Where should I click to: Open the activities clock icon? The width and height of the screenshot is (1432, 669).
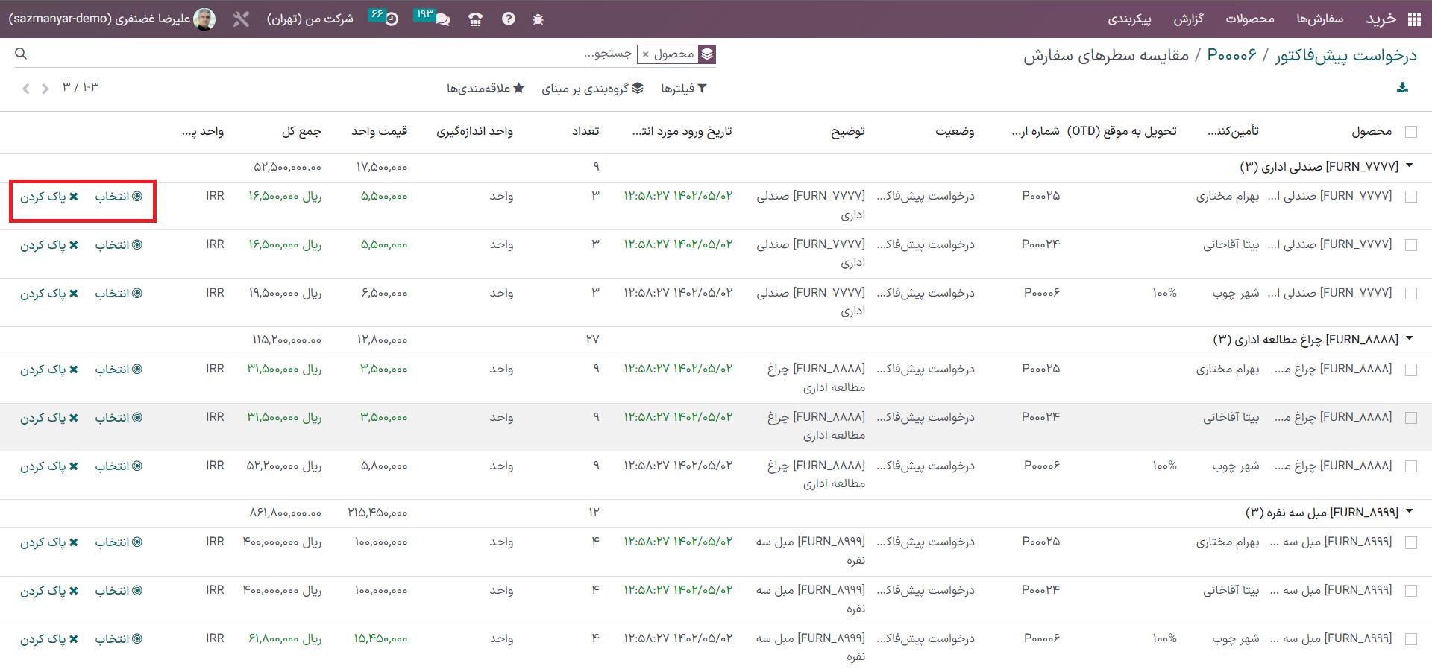(392, 19)
